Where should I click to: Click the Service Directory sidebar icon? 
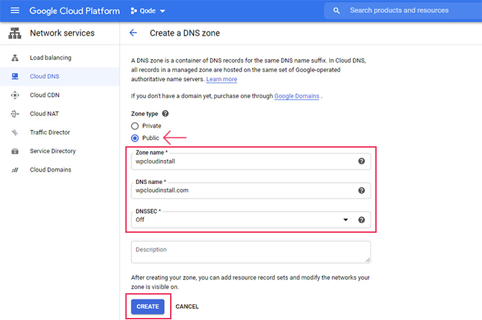pos(14,151)
